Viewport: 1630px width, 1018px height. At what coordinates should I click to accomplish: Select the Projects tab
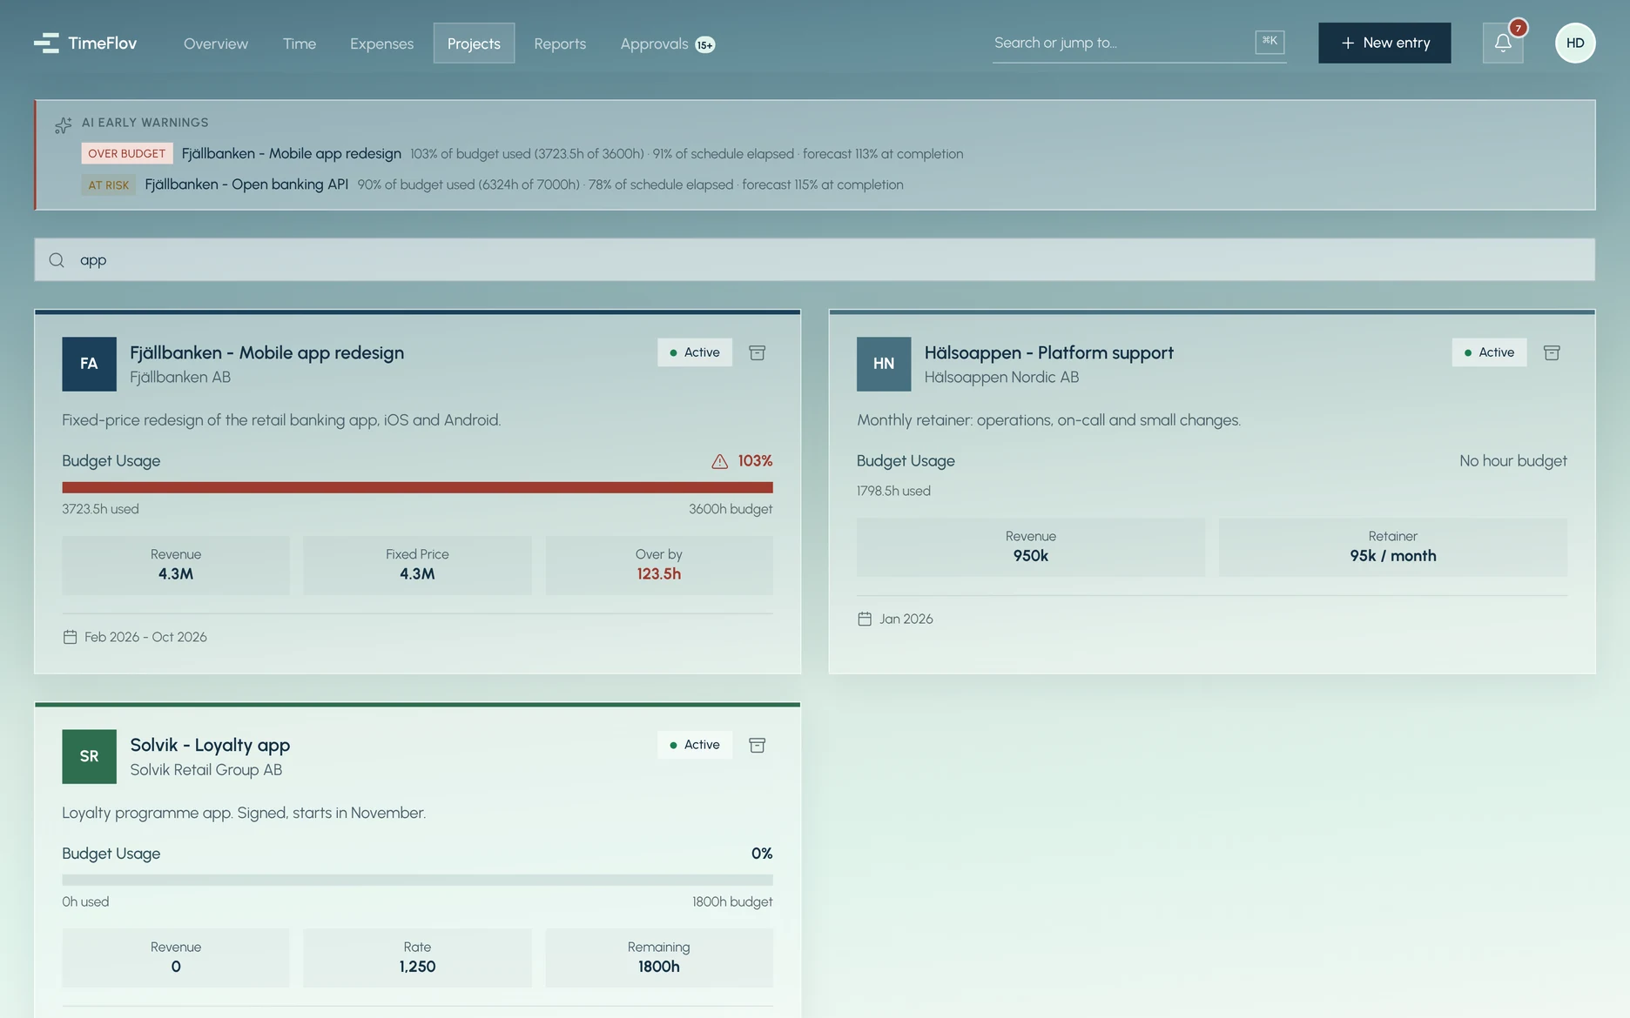click(474, 44)
